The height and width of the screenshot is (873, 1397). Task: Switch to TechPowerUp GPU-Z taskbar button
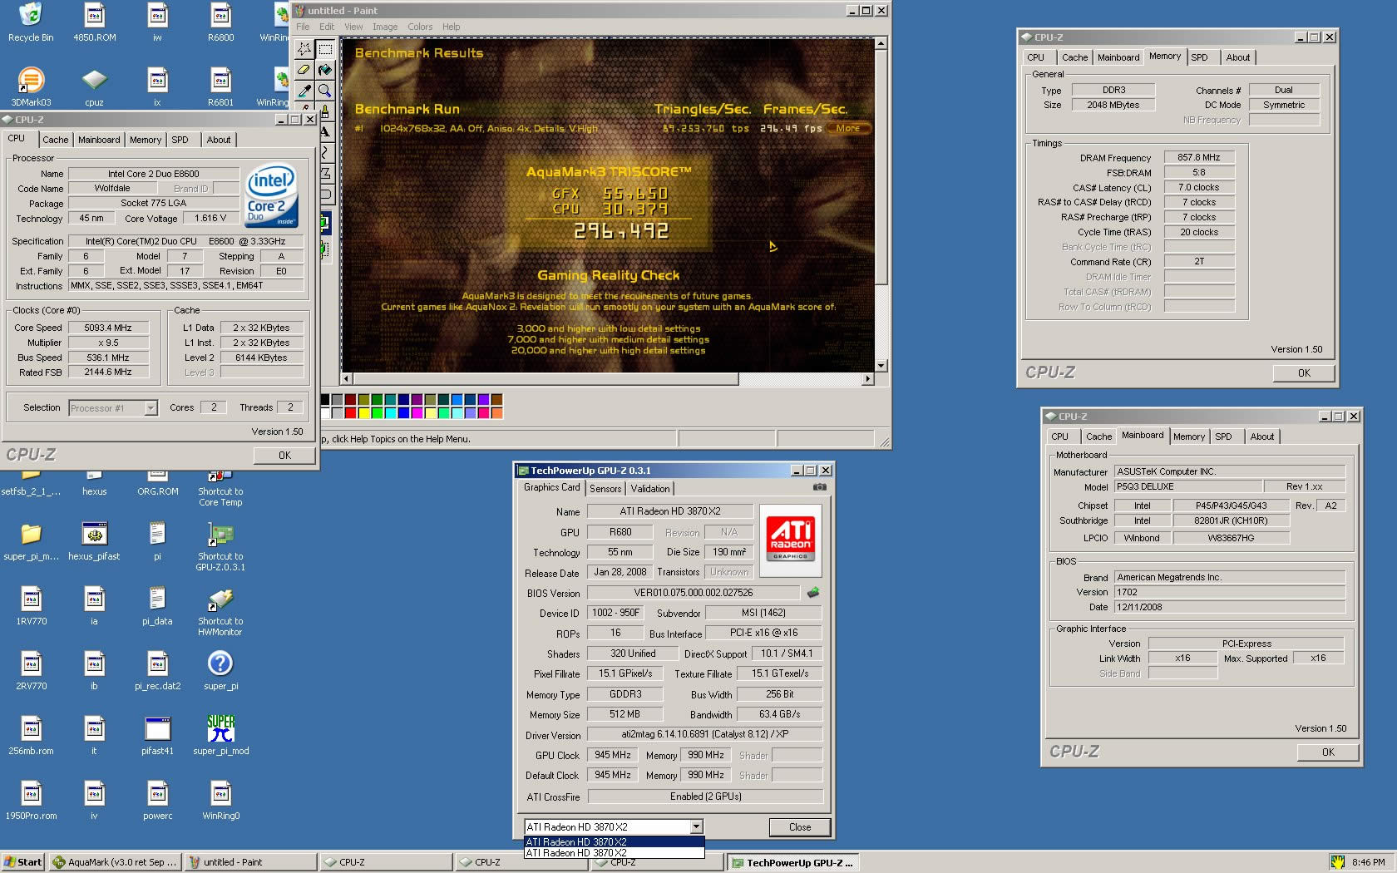coord(793,862)
